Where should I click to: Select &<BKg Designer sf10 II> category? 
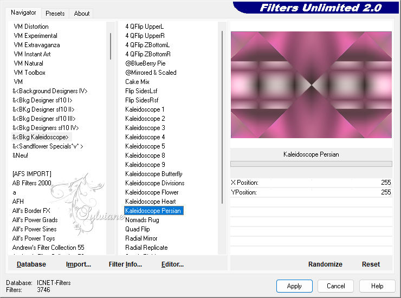[x=43, y=109]
